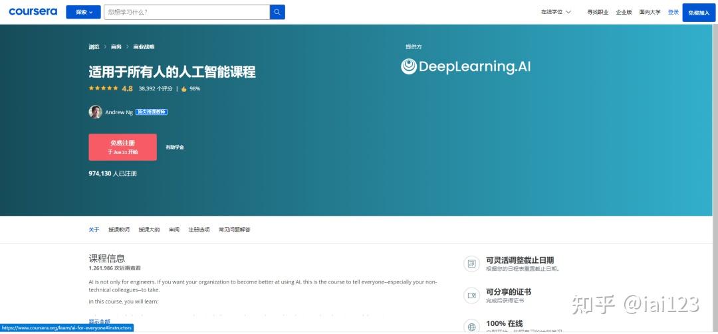Click the shareable certificate icon
Image resolution: width=718 pixels, height=334 pixels.
click(471, 295)
